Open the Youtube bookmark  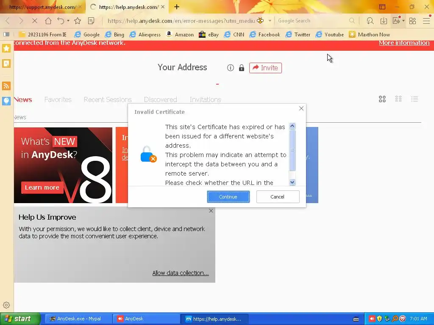(x=330, y=35)
